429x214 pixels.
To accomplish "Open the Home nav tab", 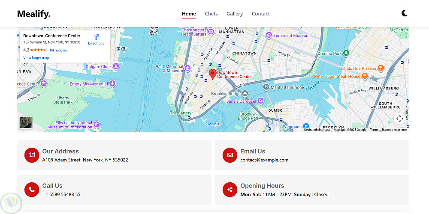I will 189,14.
